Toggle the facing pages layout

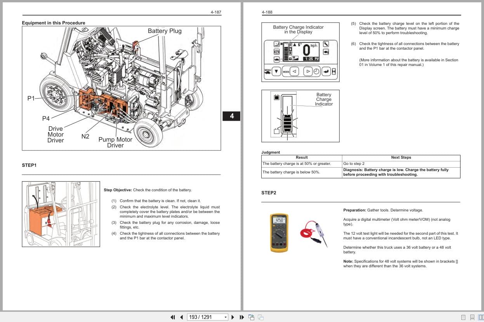pos(481,317)
